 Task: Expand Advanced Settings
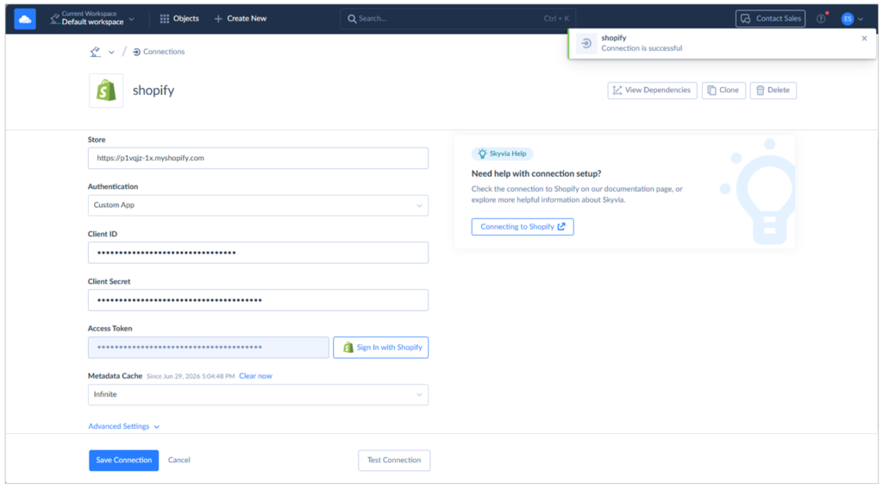click(x=124, y=426)
